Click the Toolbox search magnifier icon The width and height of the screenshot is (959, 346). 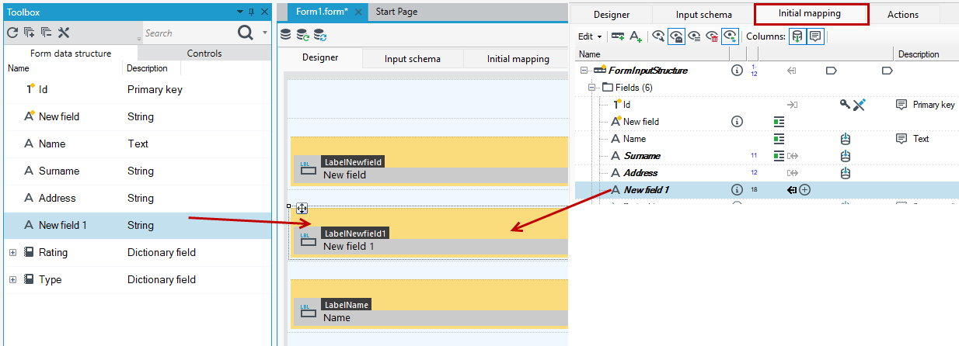pos(246,33)
